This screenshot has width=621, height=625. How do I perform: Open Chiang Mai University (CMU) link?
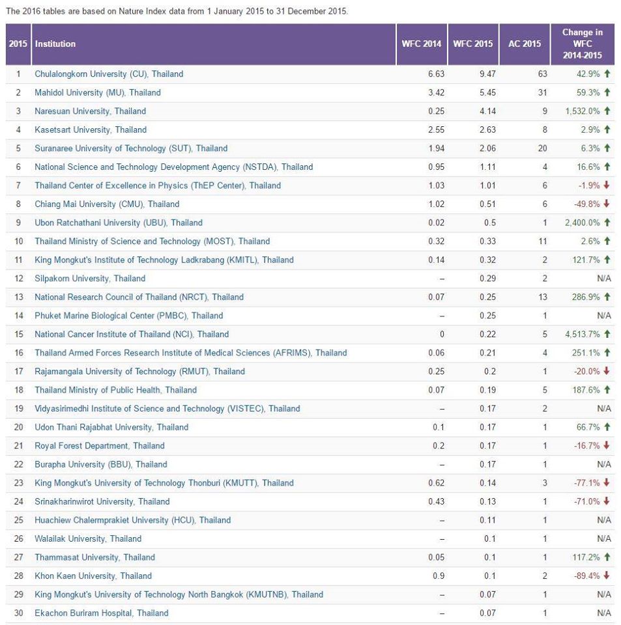tap(107, 204)
